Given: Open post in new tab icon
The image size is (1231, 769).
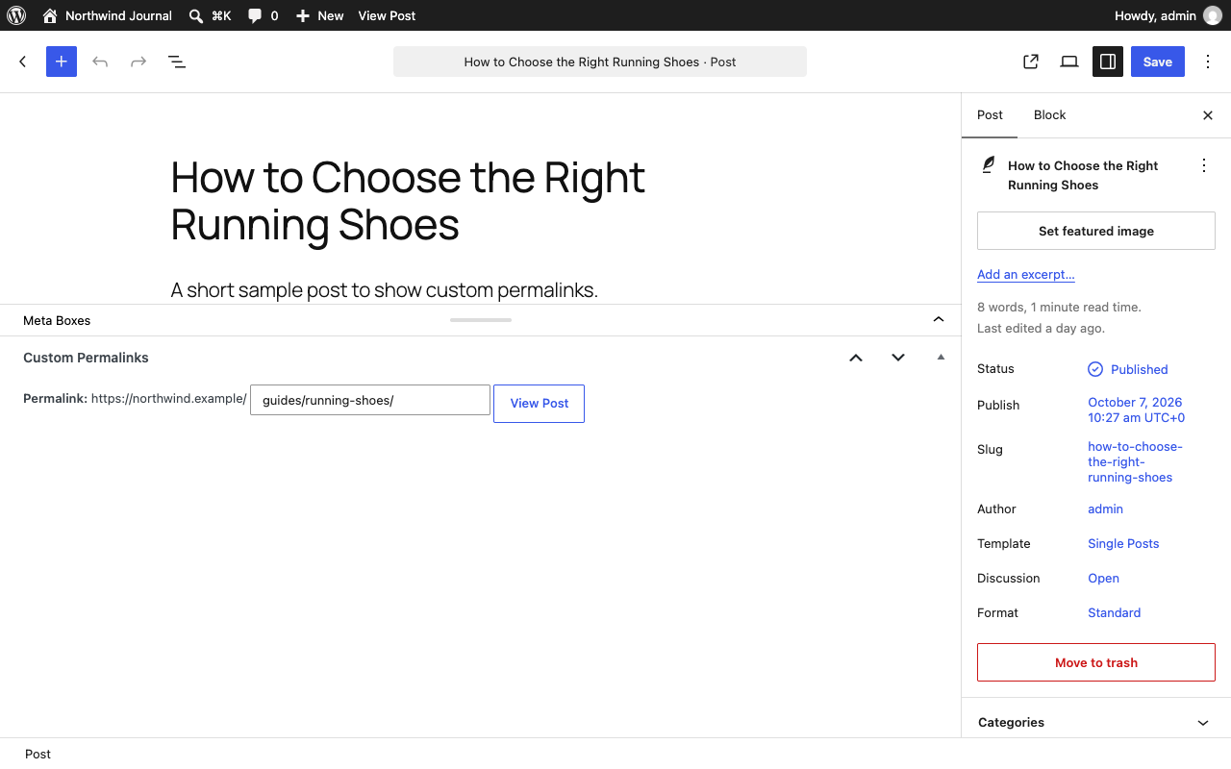Looking at the screenshot, I should point(1031,62).
